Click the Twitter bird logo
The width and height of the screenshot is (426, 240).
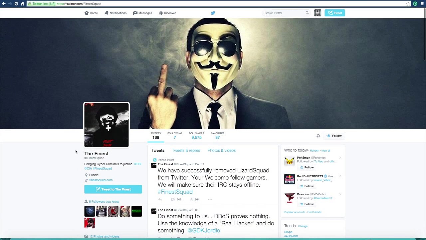point(213,13)
